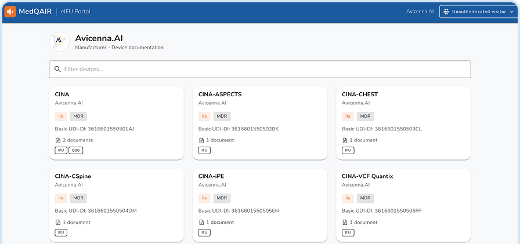The width and height of the screenshot is (520, 244).
Task: Select text 'Basic UDI-DI: 3616601550505EN'
Action: point(239,211)
